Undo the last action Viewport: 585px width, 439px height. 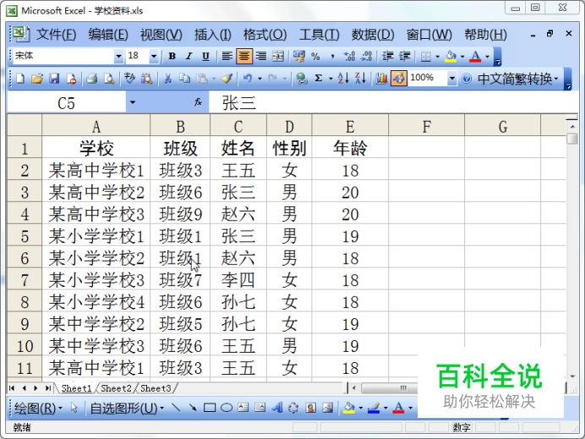tap(248, 79)
